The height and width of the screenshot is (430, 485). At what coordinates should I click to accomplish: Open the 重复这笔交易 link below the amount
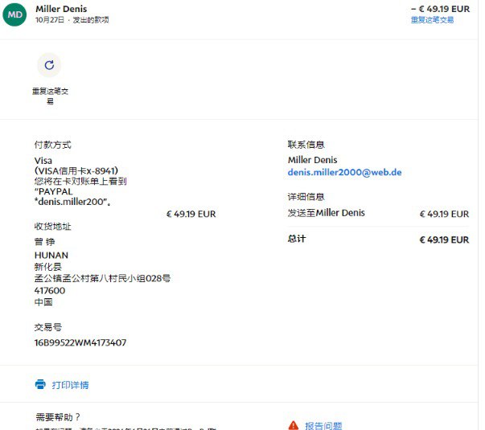432,20
